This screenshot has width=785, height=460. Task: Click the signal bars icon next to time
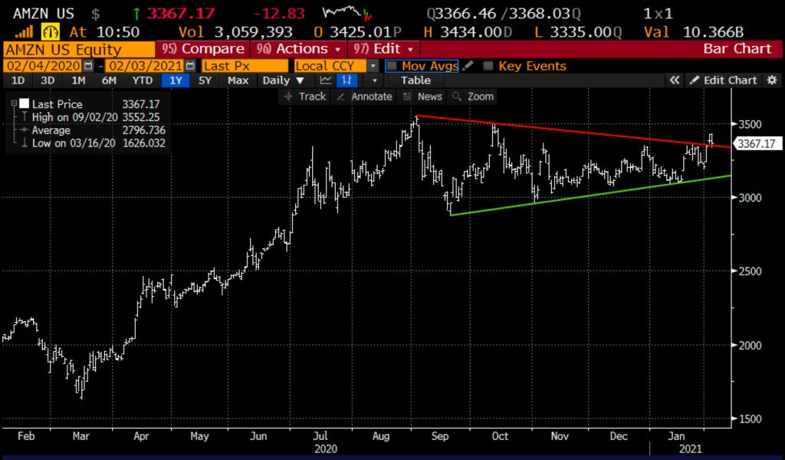coord(24,32)
